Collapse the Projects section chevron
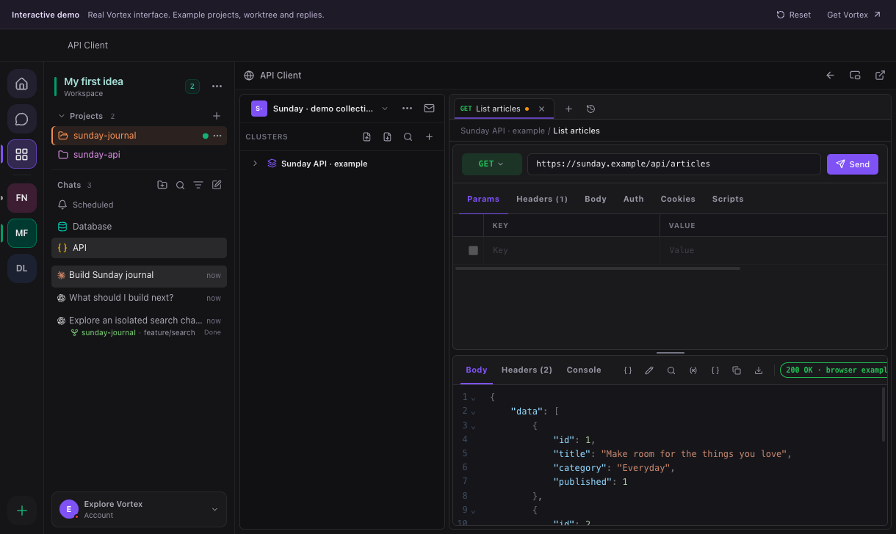 coord(62,116)
